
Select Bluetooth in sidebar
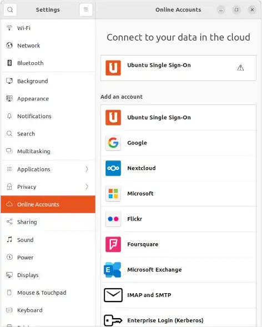pos(48,63)
